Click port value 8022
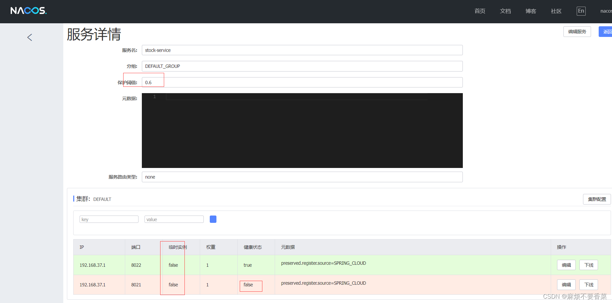Screen dimensions: 612x303 point(136,265)
